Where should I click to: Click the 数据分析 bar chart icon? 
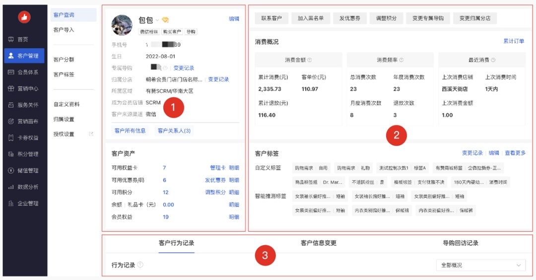(11, 187)
